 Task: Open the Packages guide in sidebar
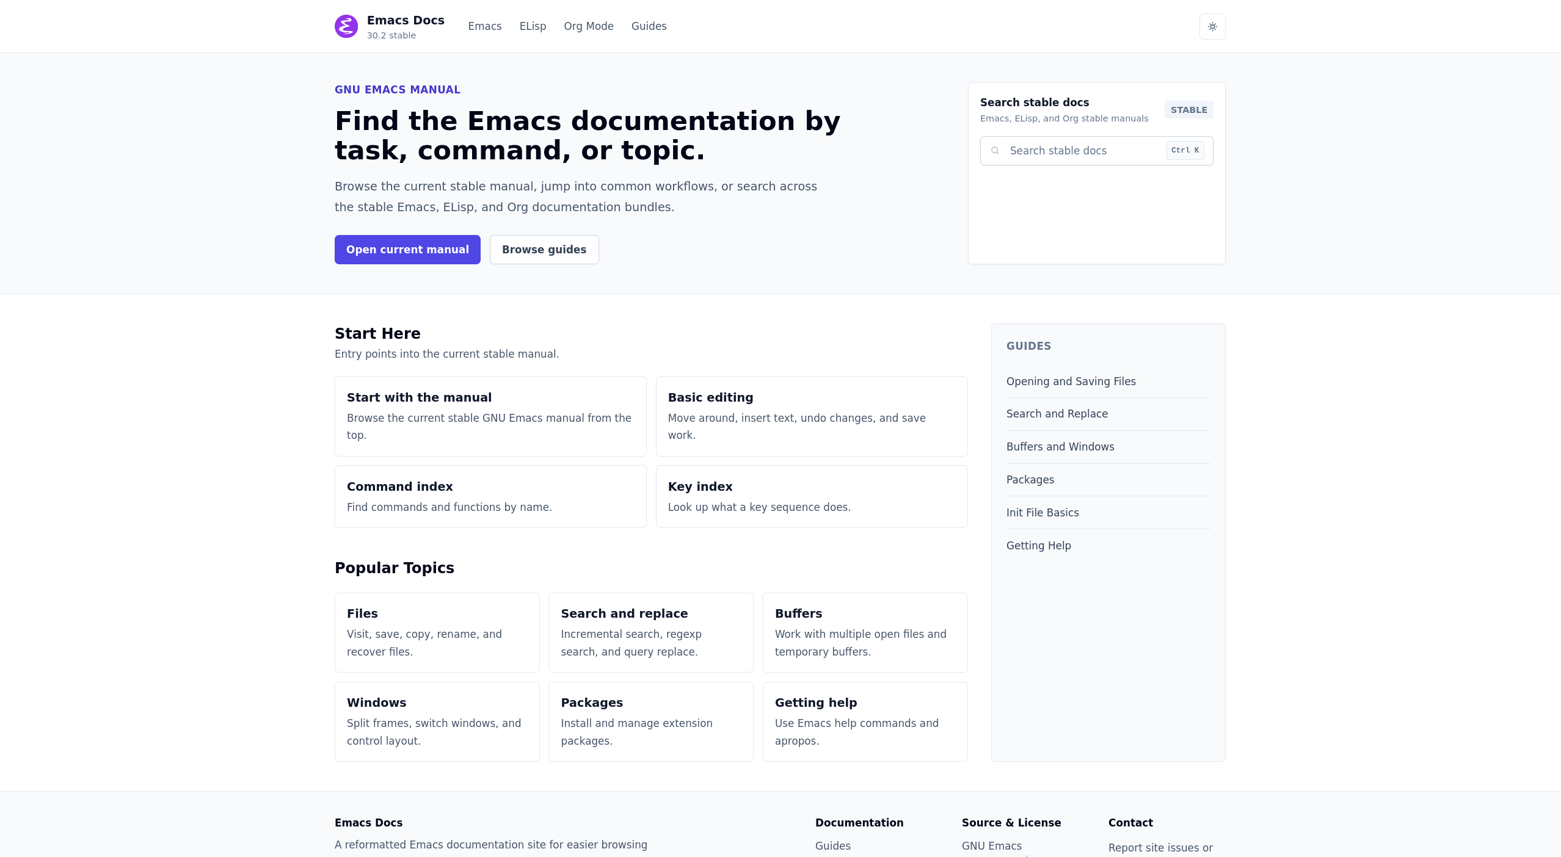1030,480
